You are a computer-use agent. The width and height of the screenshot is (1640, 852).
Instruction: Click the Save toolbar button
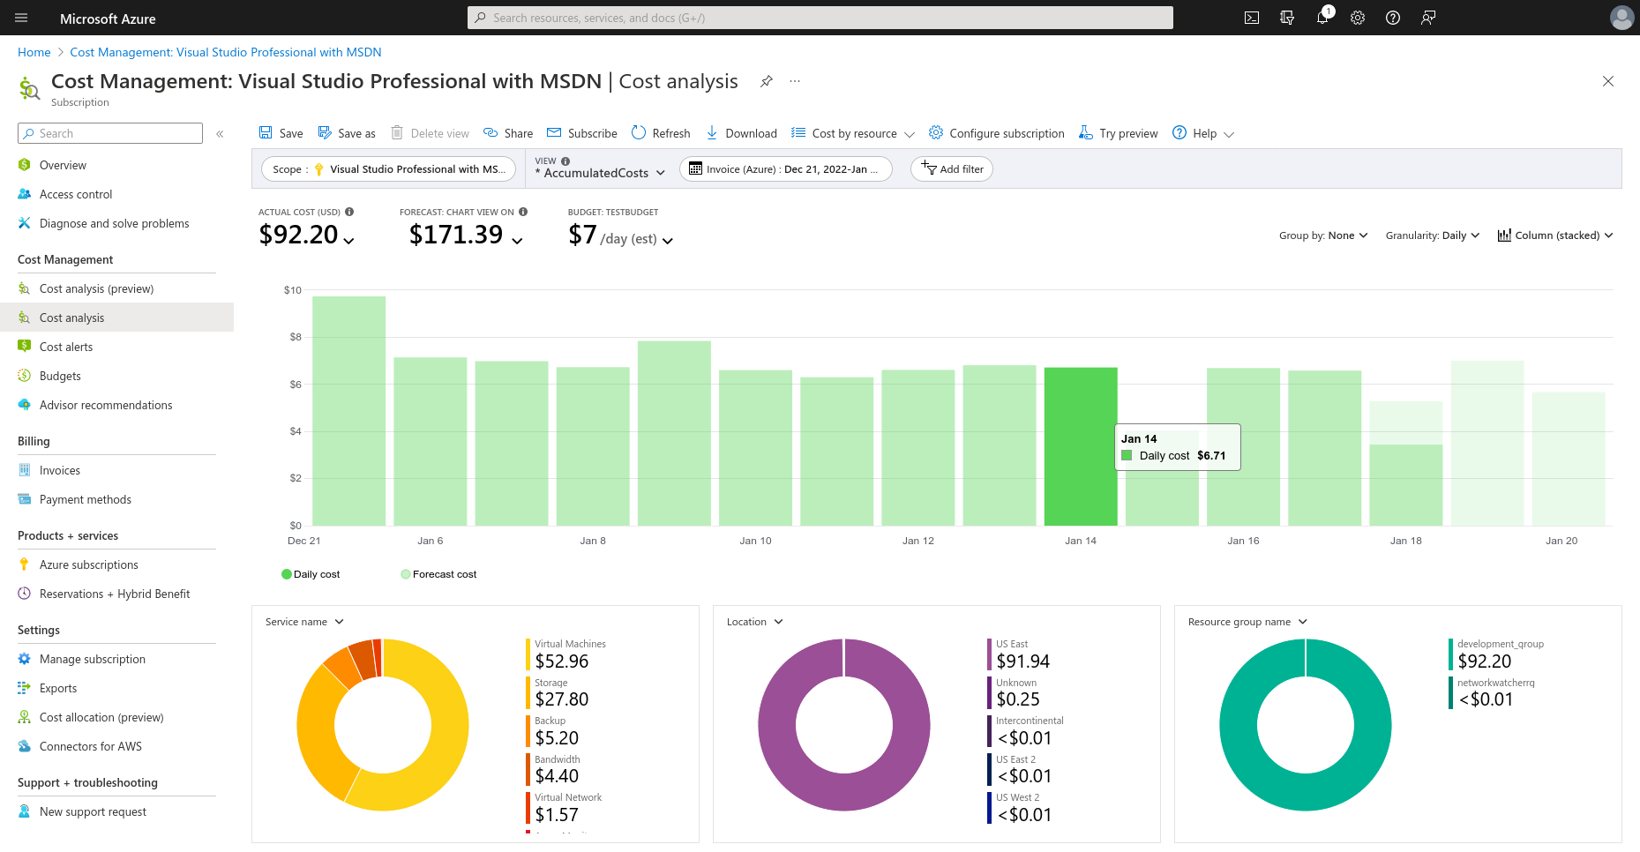tap(281, 133)
